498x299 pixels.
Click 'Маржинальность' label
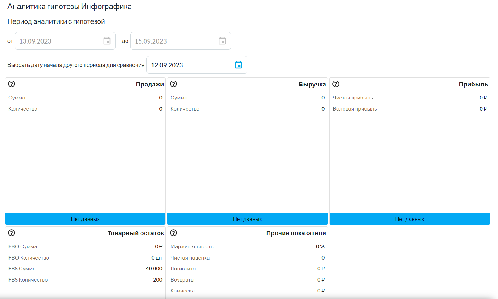[192, 246]
